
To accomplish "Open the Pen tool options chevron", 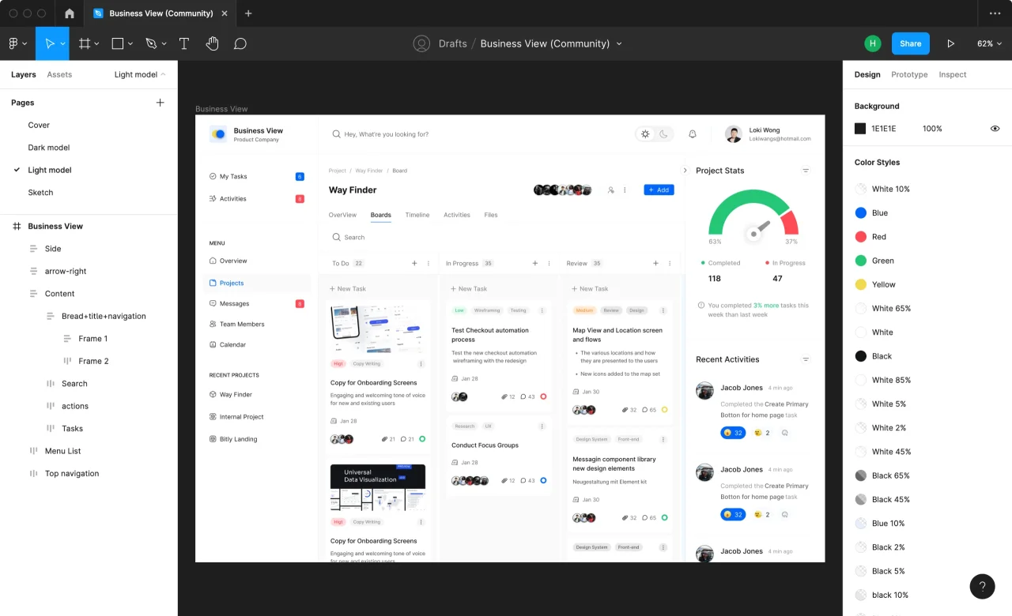I will (163, 44).
